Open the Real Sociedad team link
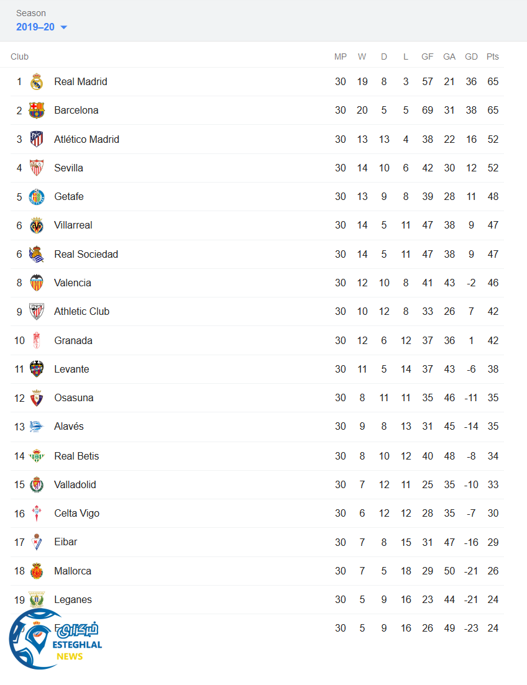Image resolution: width=527 pixels, height=685 pixels. (86, 254)
